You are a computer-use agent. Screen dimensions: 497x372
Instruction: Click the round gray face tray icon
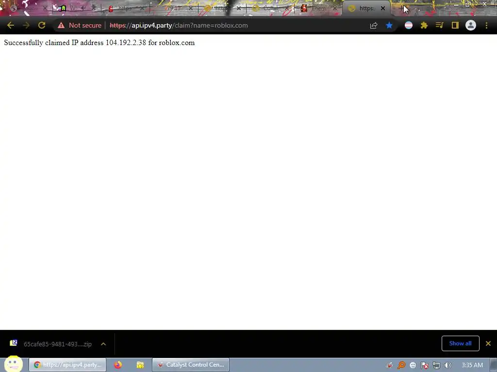click(413, 365)
